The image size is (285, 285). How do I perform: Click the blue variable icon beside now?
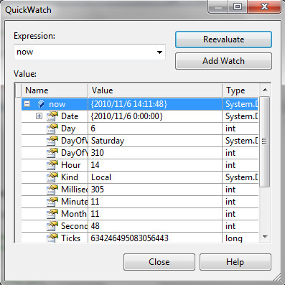(x=41, y=104)
